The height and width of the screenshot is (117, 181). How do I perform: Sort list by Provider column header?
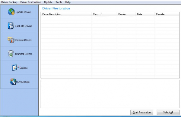click(x=167, y=14)
